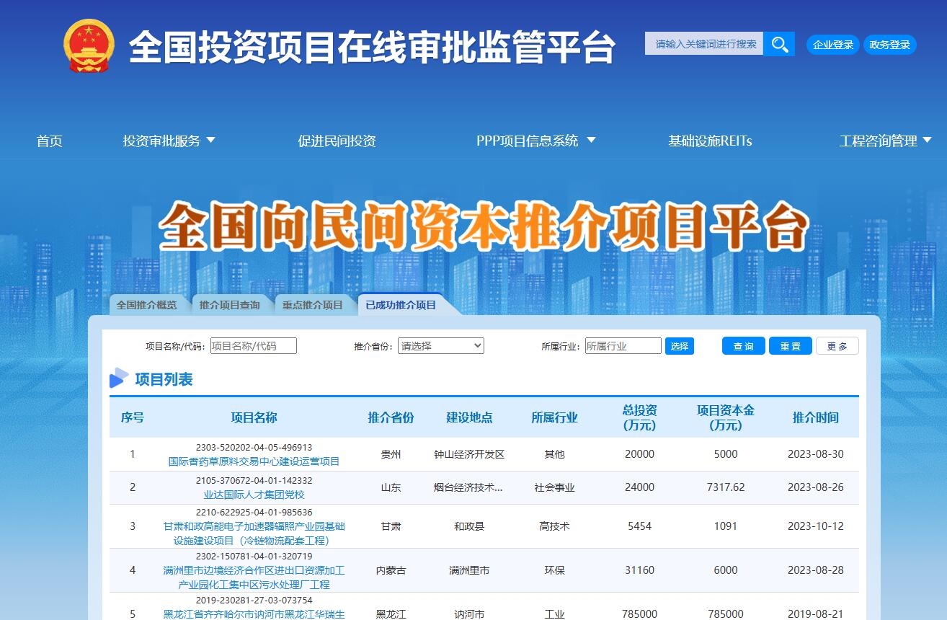Open the 首页 menu item
Image resolution: width=947 pixels, height=620 pixels.
[x=49, y=141]
